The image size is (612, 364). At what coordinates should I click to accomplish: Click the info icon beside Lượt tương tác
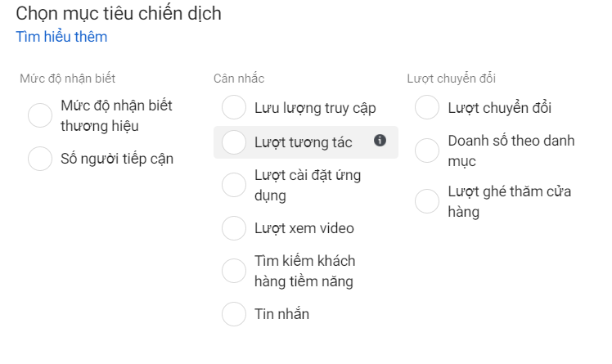pyautogui.click(x=380, y=140)
